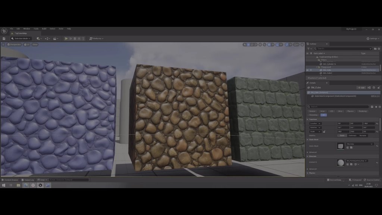Open the Static Mesh asset dropdown
This screenshot has width=382, height=215.
pos(360,144)
